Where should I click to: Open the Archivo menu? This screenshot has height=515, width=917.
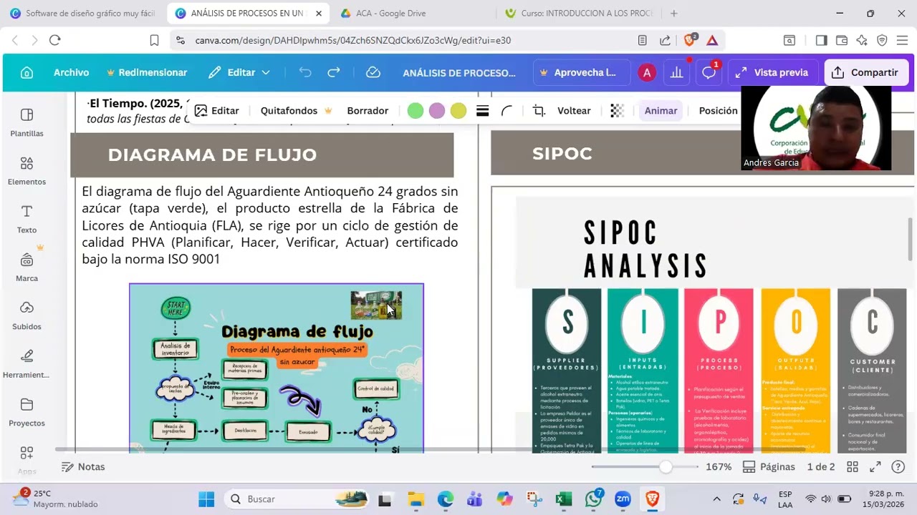pyautogui.click(x=71, y=72)
